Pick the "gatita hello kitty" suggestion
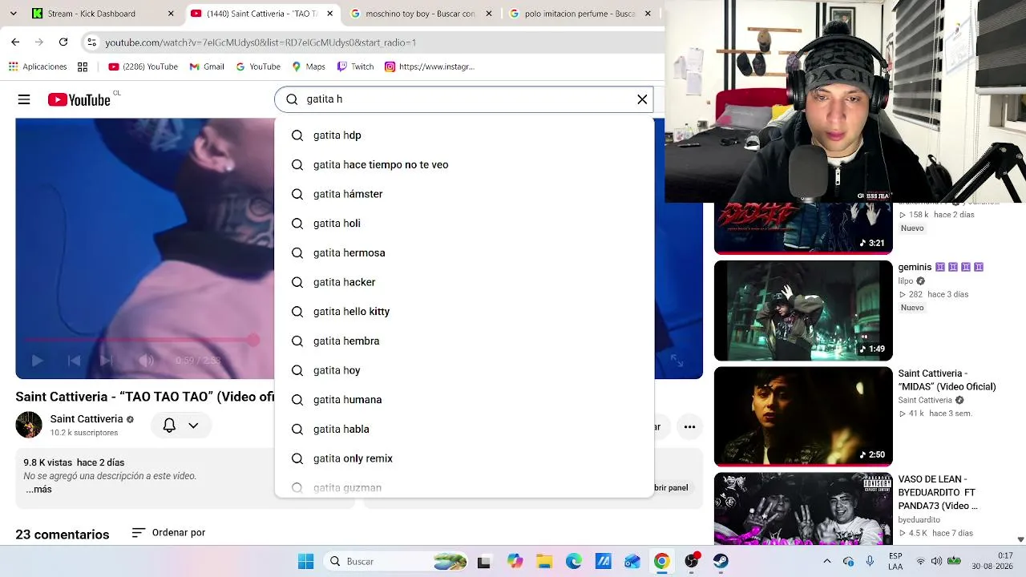The height and width of the screenshot is (577, 1026). point(464,312)
